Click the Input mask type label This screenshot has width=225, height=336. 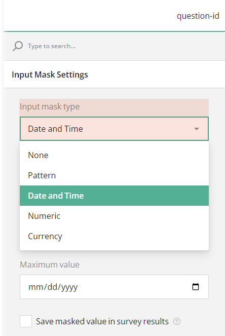coord(50,106)
